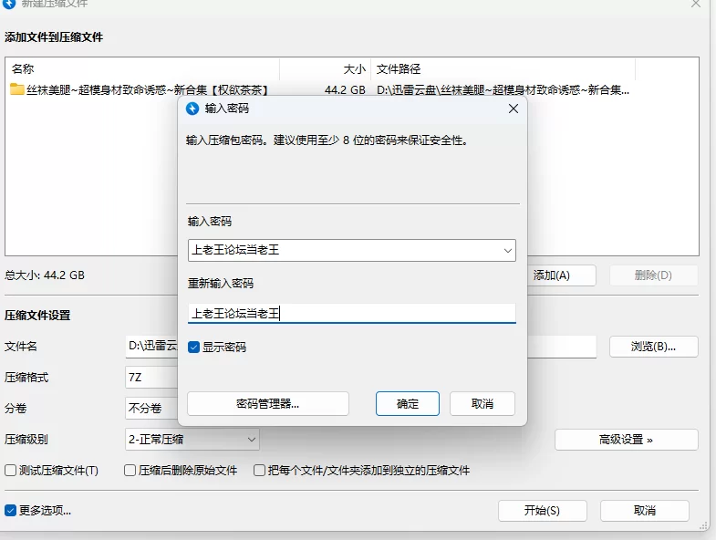The image size is (716, 540).
Task: Toggle the 显示密码 checkbox
Action: pos(193,347)
